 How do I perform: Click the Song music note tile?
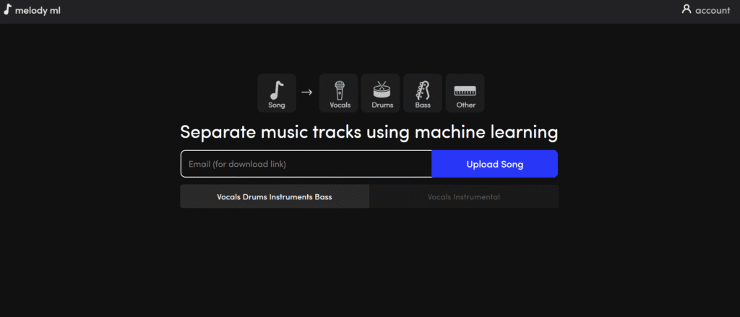[x=277, y=93]
